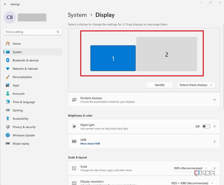Click the Network wifi icon
Viewport: 224px width, 185px height.
(x=8, y=69)
